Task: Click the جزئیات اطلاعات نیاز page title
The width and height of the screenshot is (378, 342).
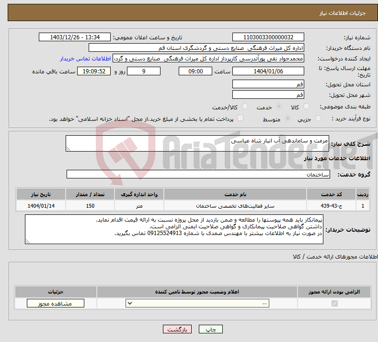Action: tap(343, 13)
